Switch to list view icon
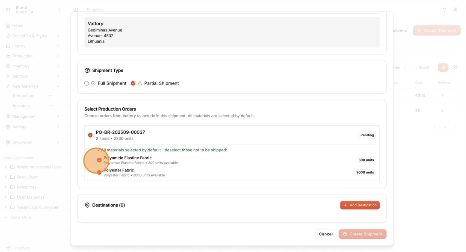This screenshot has height=252, width=466. click(443, 67)
